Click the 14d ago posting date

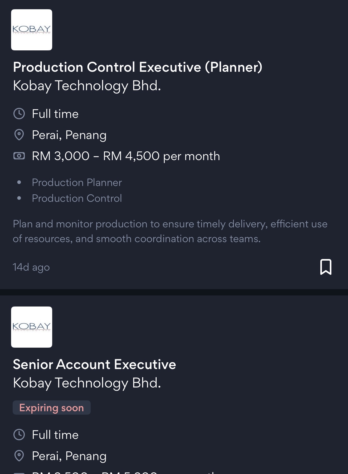pos(31,267)
